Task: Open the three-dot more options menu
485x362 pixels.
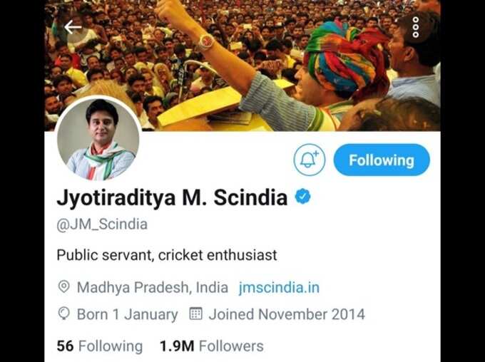Action: point(415,27)
